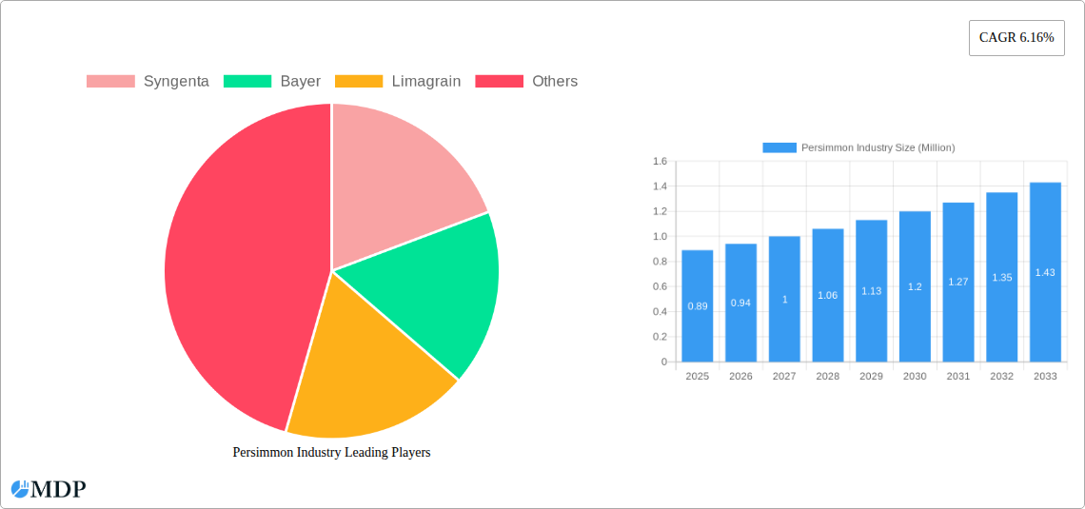The image size is (1085, 509).
Task: Click the 2027 bar showing 1
Action: pos(784,299)
